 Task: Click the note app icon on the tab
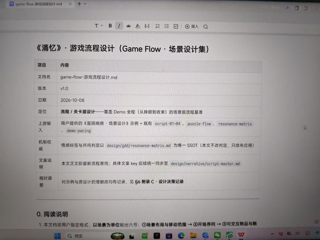click(x=12, y=4)
